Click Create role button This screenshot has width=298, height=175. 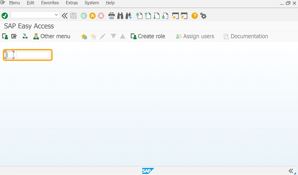[148, 36]
